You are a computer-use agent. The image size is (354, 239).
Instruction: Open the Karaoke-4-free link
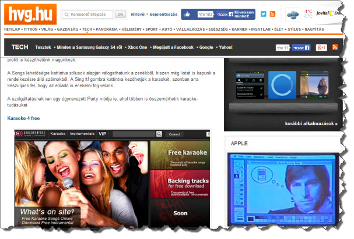(x=23, y=118)
